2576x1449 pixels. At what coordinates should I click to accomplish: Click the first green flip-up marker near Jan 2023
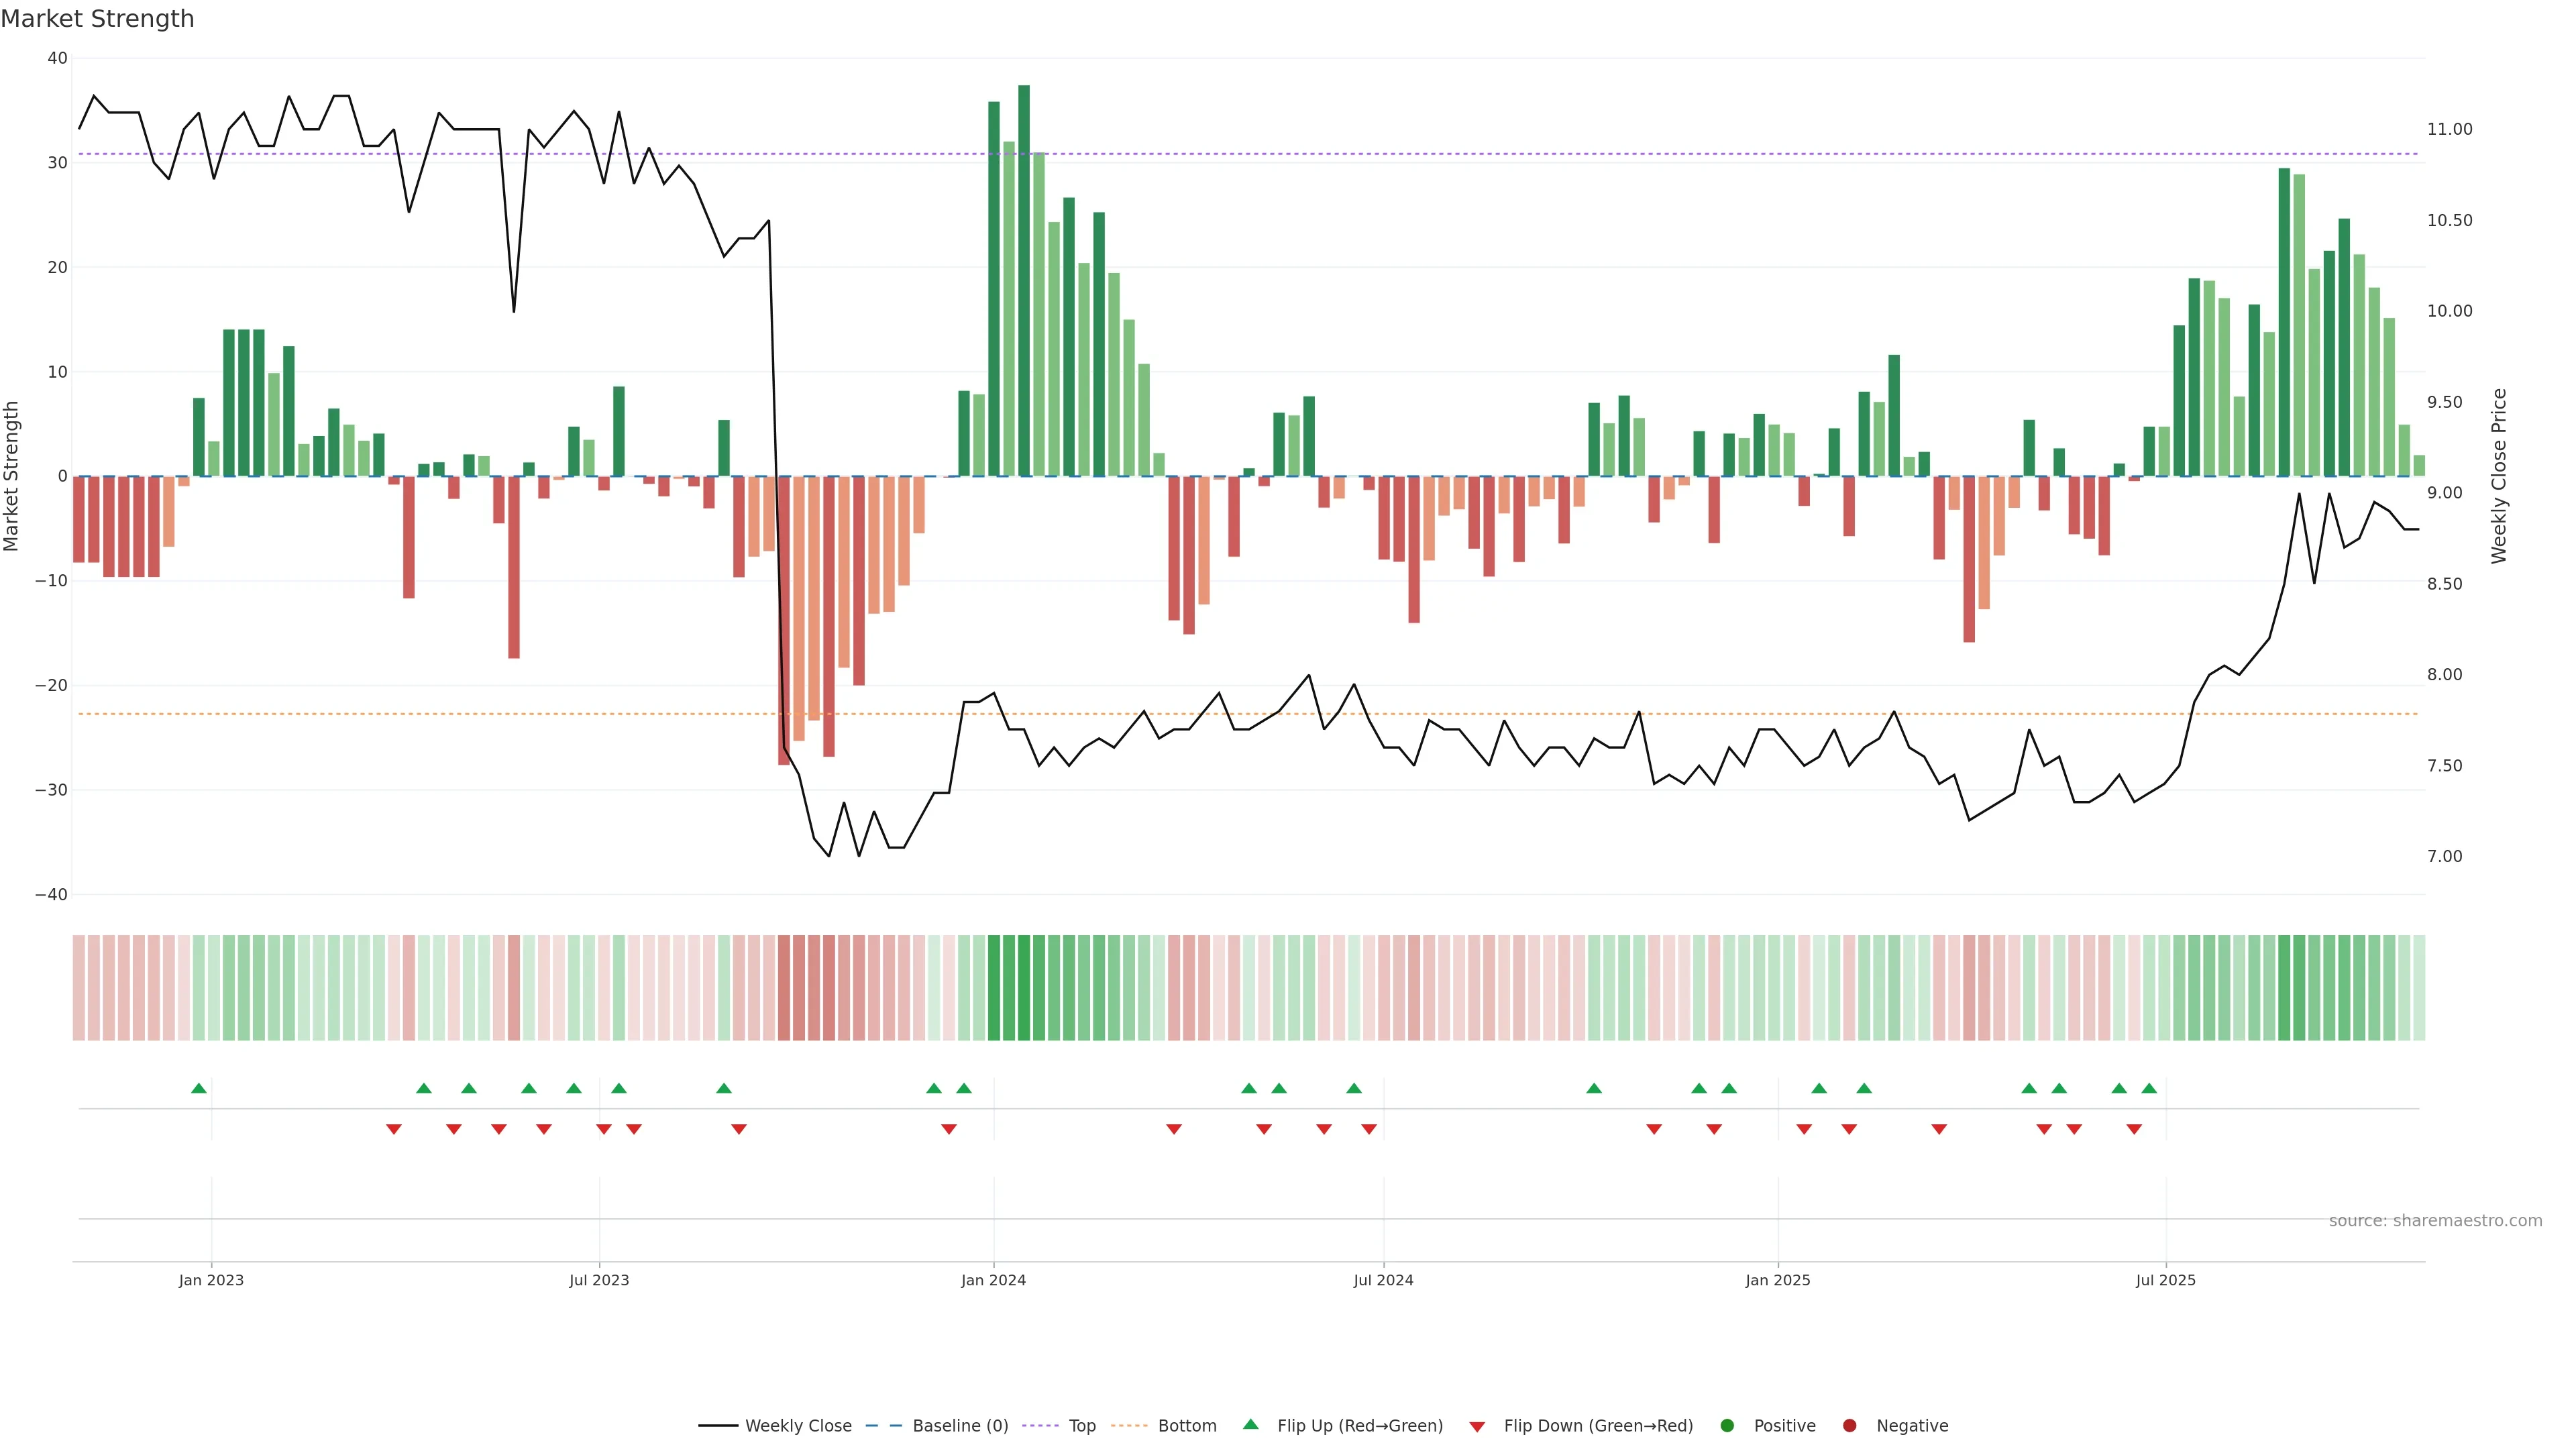pyautogui.click(x=199, y=1088)
